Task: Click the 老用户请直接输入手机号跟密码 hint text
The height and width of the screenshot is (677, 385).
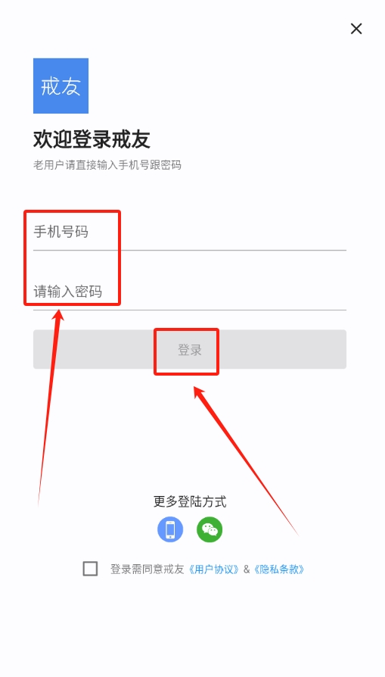Action: 107,165
